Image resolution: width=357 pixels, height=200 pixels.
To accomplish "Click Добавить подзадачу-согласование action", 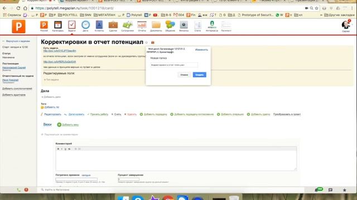I will 194,114.
